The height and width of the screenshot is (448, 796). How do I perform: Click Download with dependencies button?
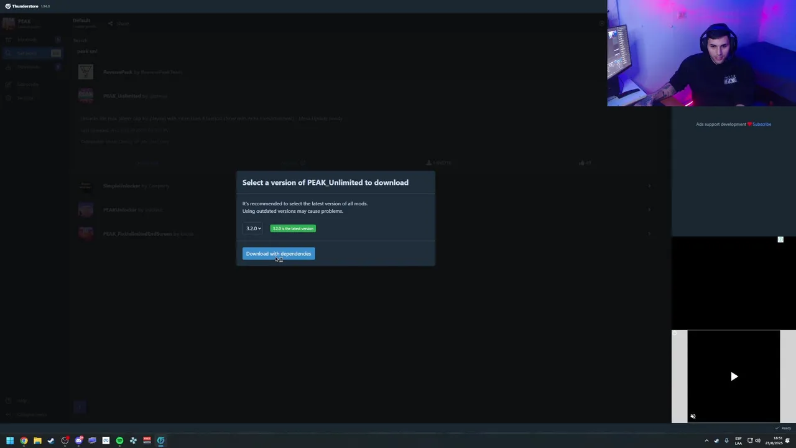pos(279,254)
